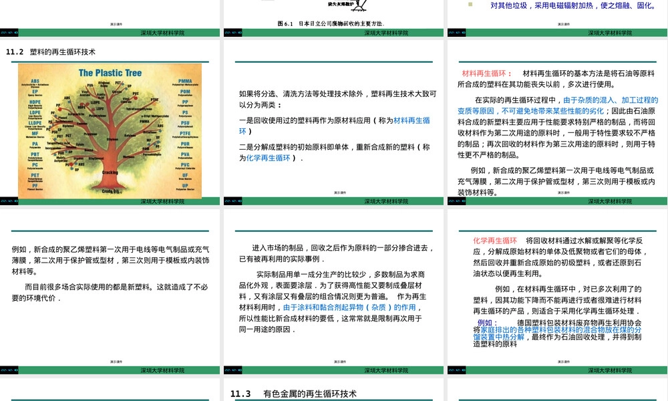The image size is (668, 401).
Task: Click the blue term "材料再生循环" after "称为"
Action: point(411,120)
